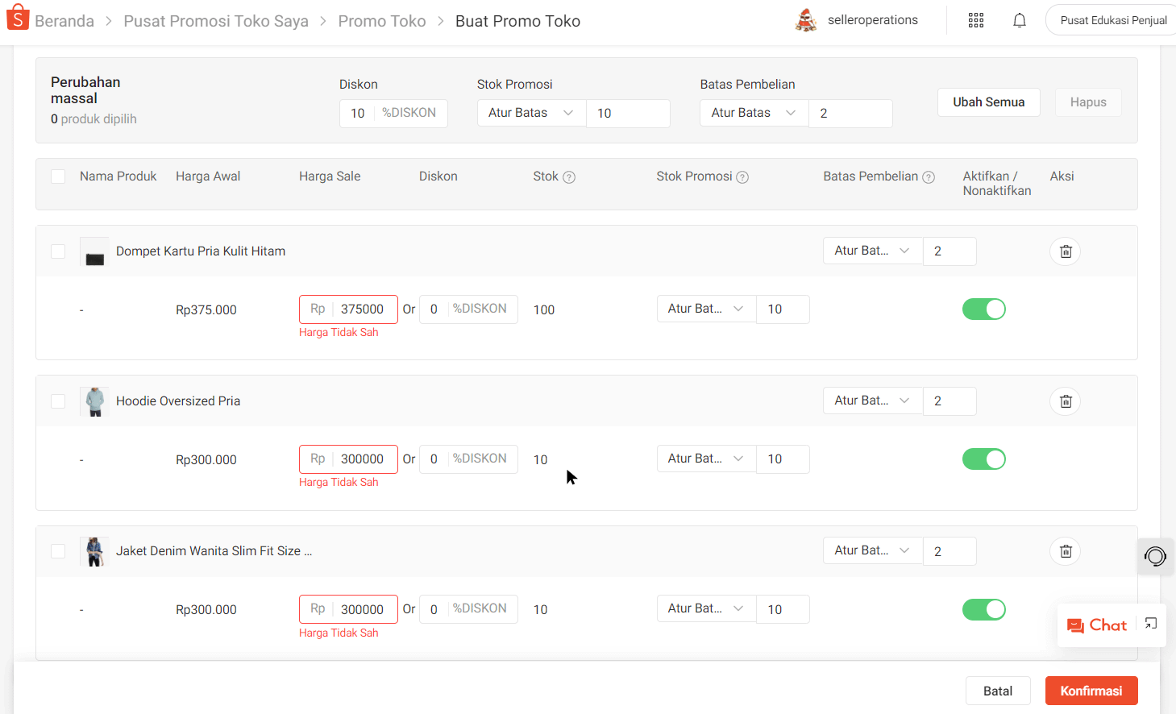Screen dimensions: 1176x714
Task: Click the help icon beside Stok Promosi header
Action: (742, 177)
